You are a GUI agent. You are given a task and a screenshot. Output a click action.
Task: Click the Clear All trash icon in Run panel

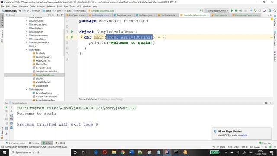point(12,127)
